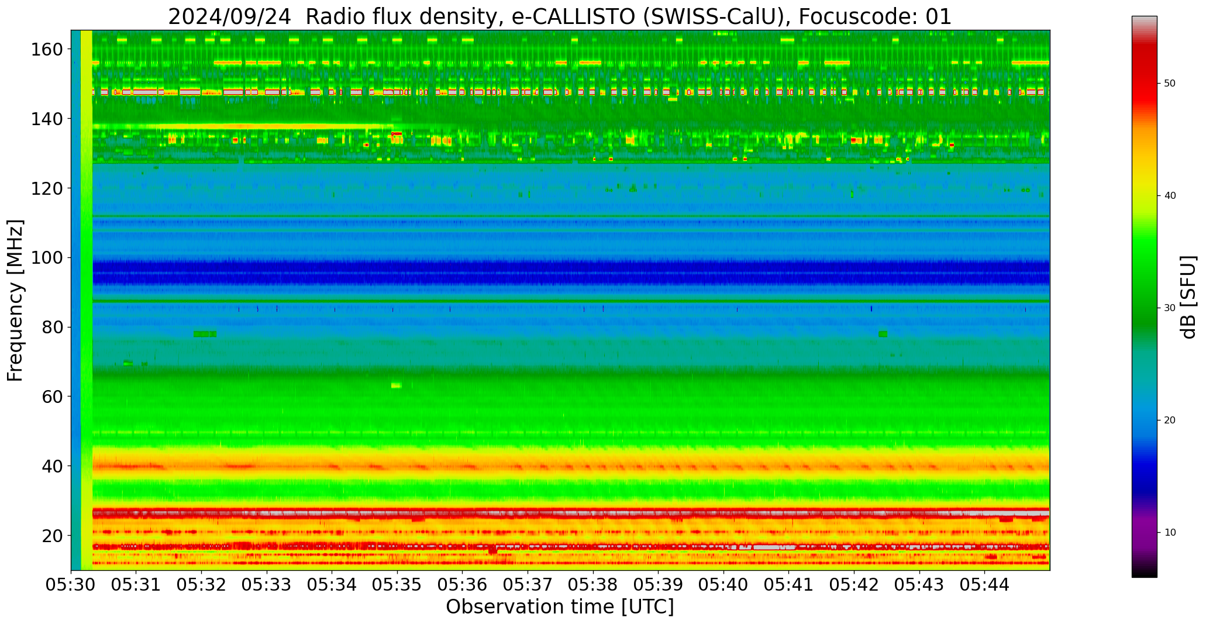
Task: Click the 05:44 time tick label
Action: pos(984,585)
